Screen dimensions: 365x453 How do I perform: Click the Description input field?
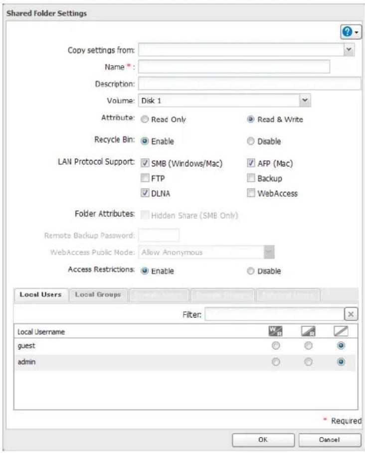pos(249,84)
